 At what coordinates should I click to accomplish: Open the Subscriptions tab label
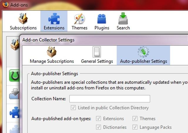click(x=23, y=28)
